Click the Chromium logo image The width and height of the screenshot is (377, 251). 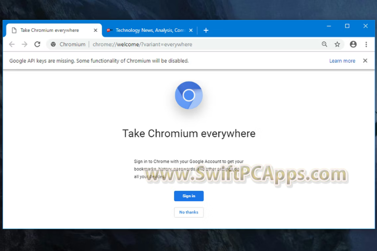[188, 95]
